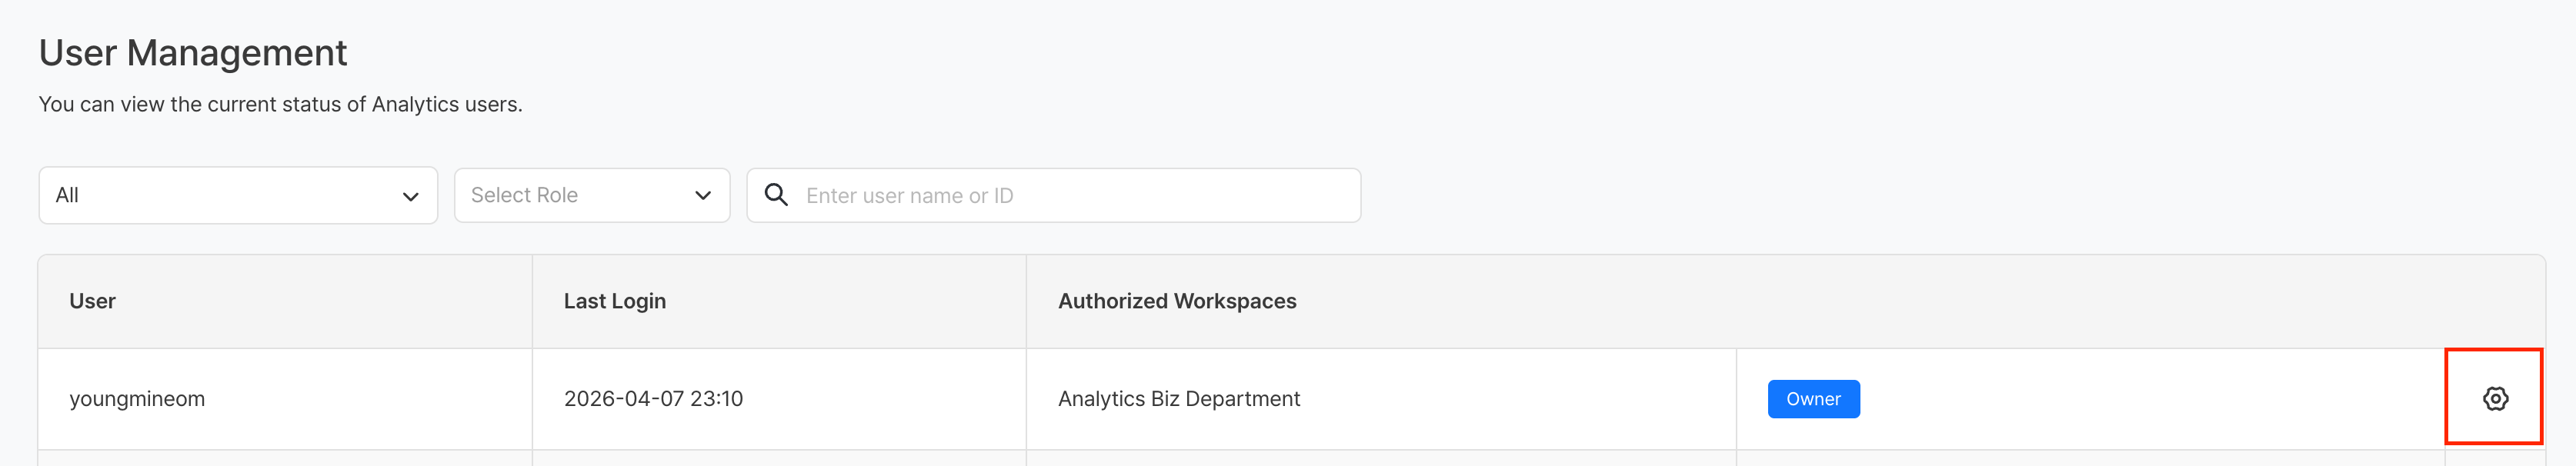Click the magnifying glass search icon
The width and height of the screenshot is (2576, 466).
[x=776, y=195]
